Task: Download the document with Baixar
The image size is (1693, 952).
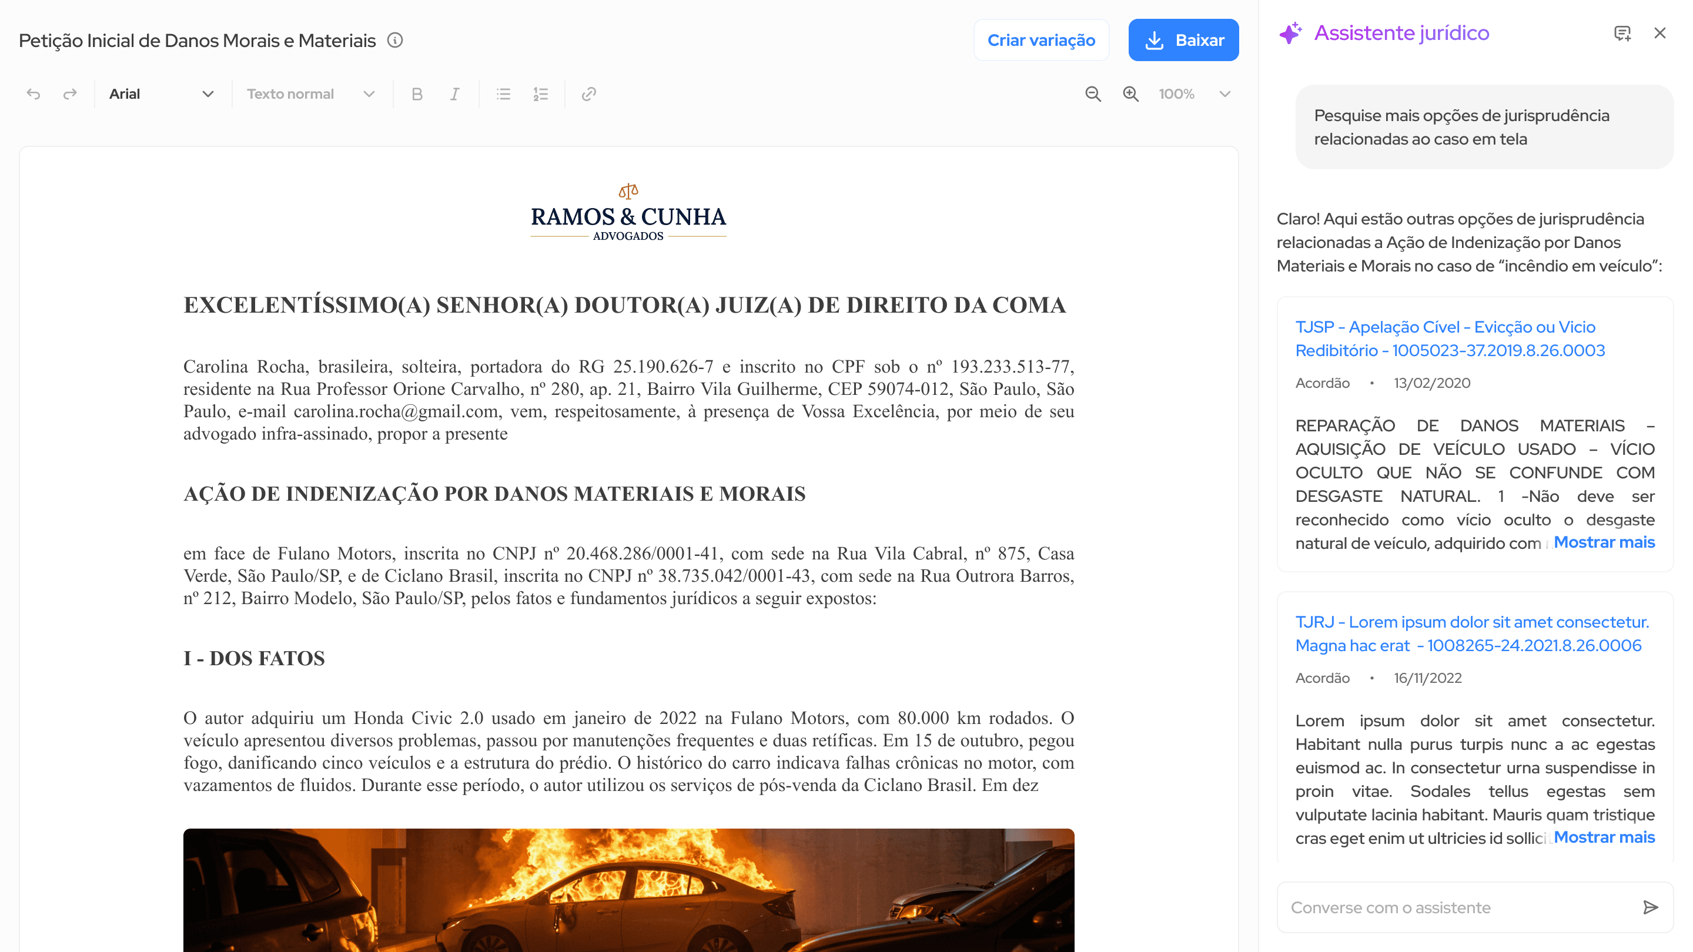Action: pos(1184,40)
